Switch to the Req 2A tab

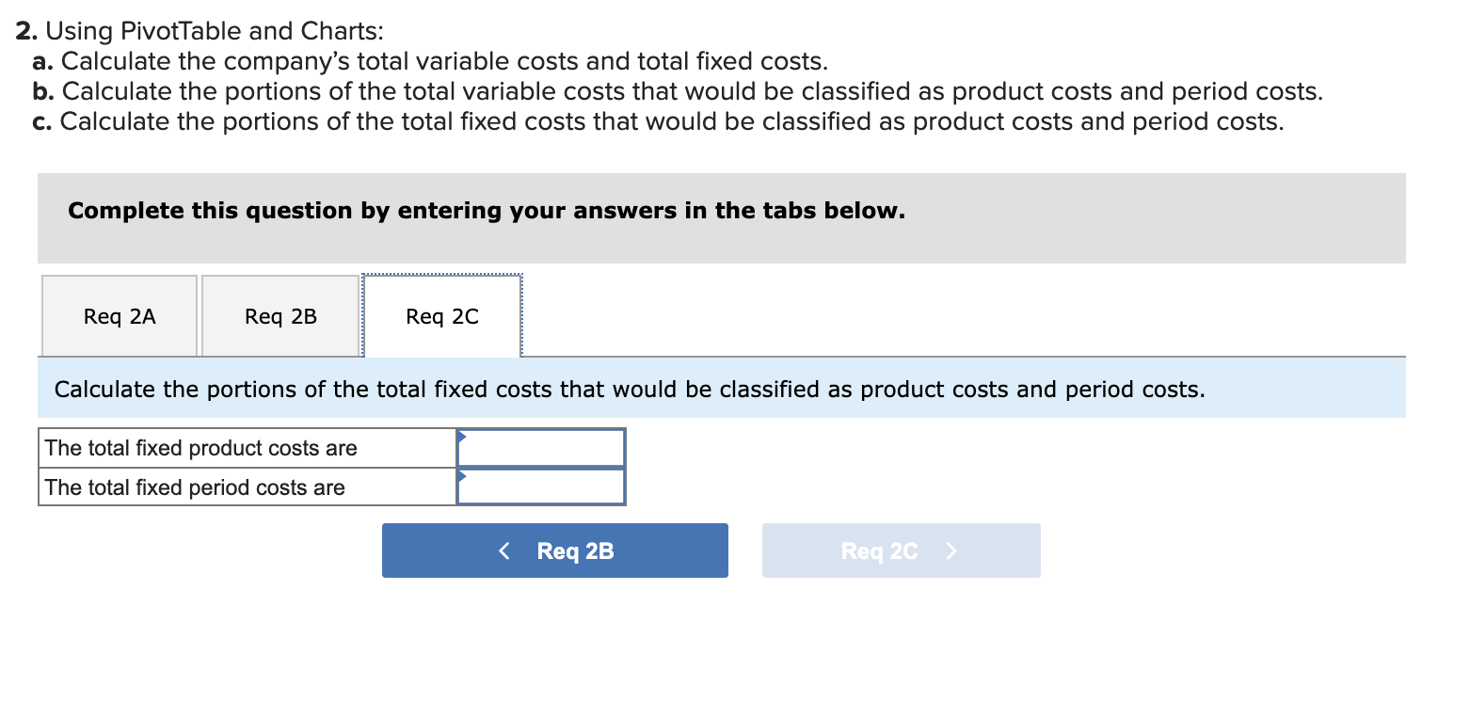tap(119, 315)
